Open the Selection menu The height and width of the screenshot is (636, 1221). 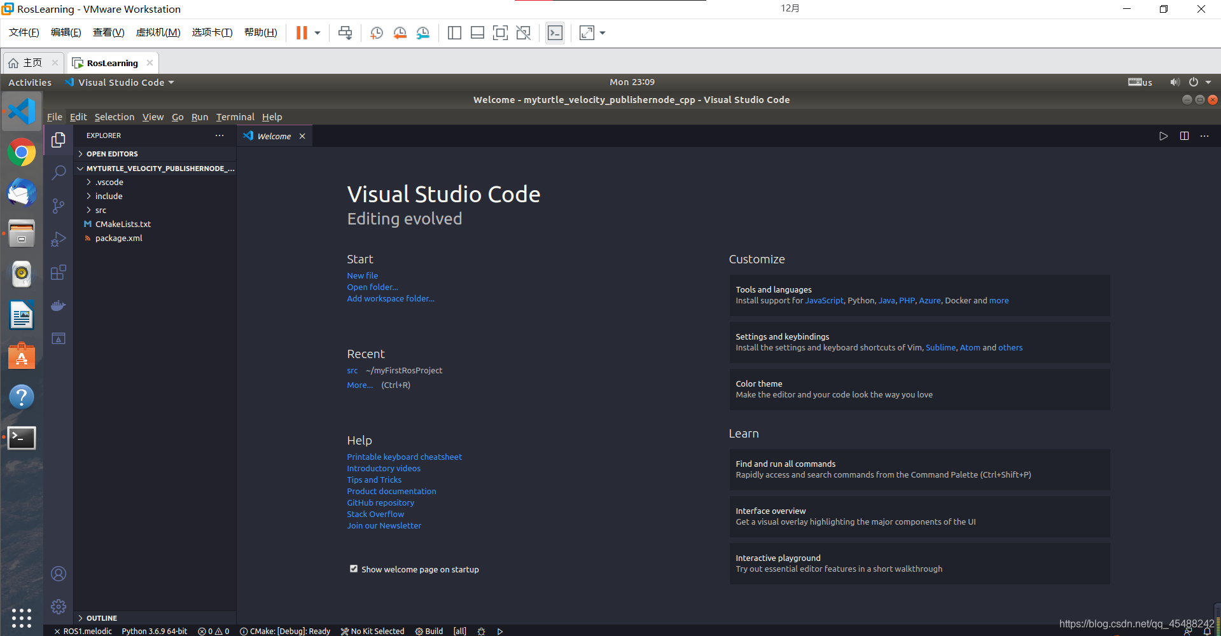pyautogui.click(x=115, y=117)
